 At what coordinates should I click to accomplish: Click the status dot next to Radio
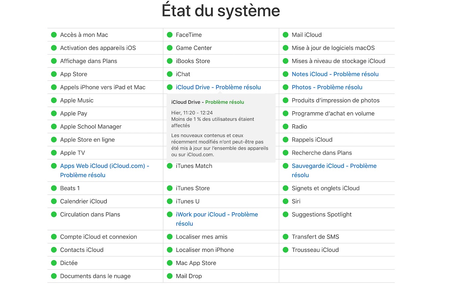285,126
